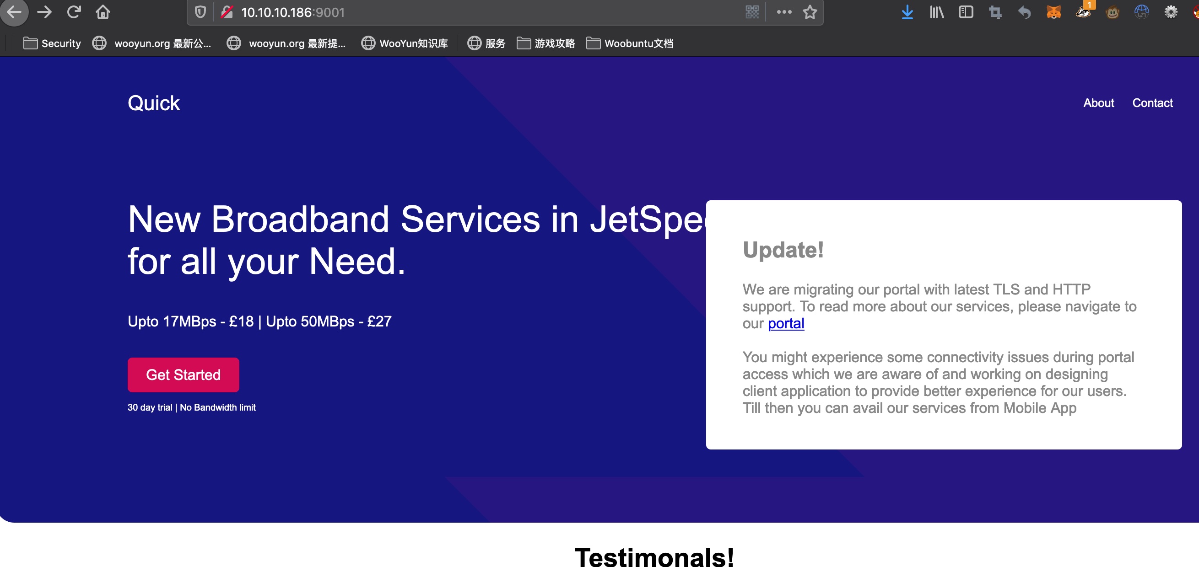Image resolution: width=1199 pixels, height=567 pixels.
Task: Expand the Woobuntu文档 bookmarks folder
Action: (x=630, y=43)
